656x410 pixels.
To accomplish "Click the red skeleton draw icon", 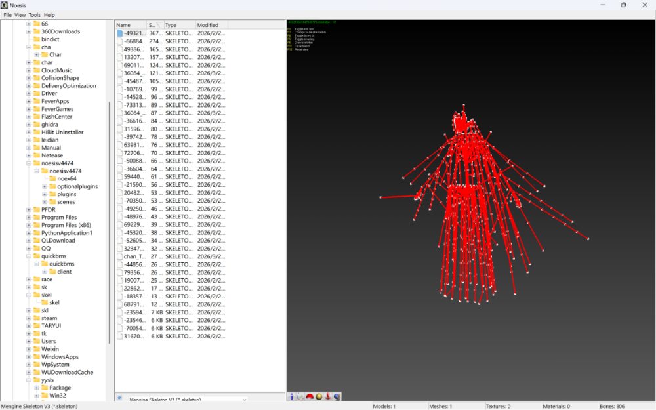I will click(x=328, y=397).
